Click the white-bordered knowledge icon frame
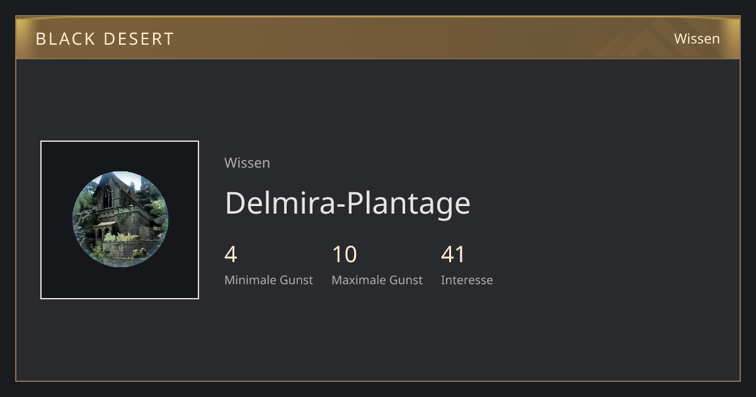 [120, 220]
